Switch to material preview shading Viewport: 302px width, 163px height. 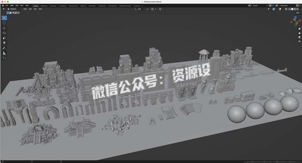click(x=295, y=9)
